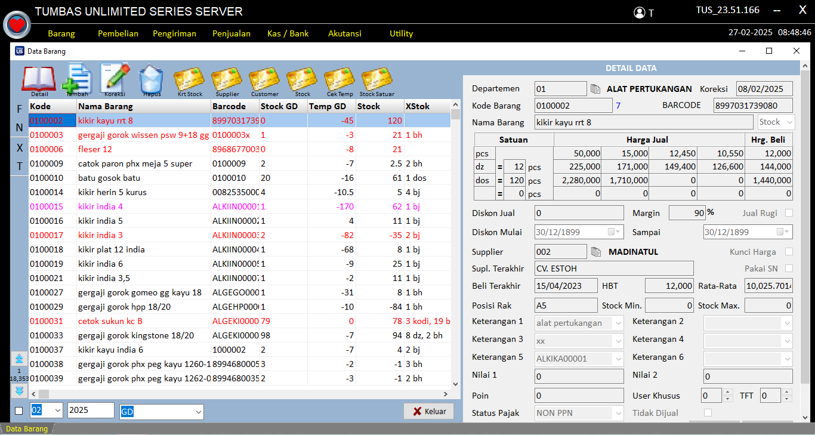
Task: Click the Posisi Rak field A5
Action: point(566,305)
